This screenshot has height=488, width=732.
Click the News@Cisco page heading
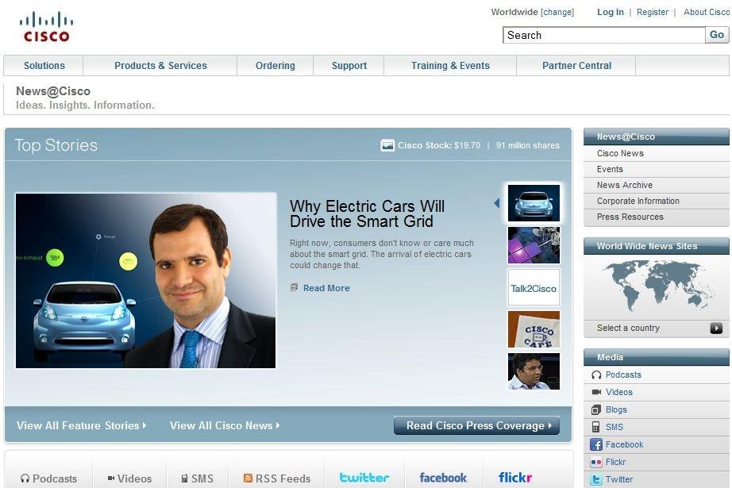[53, 91]
